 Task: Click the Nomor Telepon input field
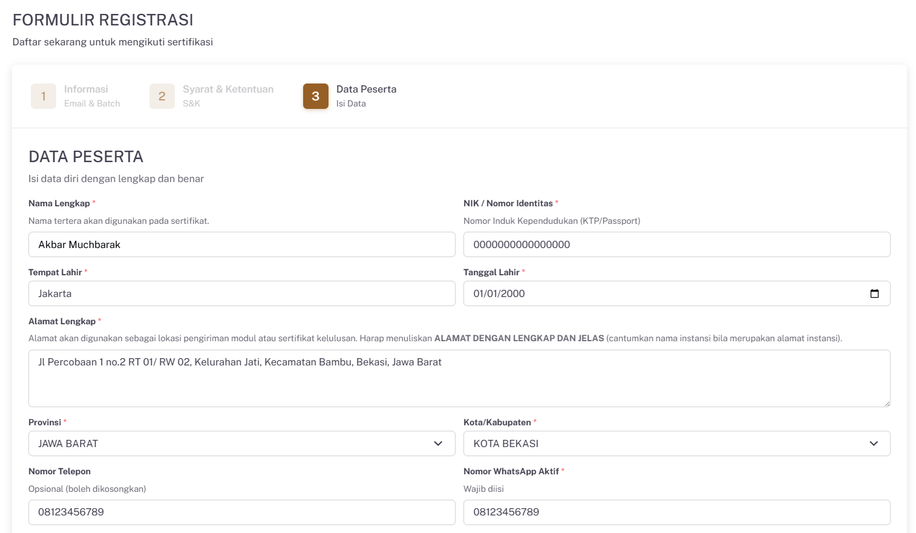click(x=241, y=512)
